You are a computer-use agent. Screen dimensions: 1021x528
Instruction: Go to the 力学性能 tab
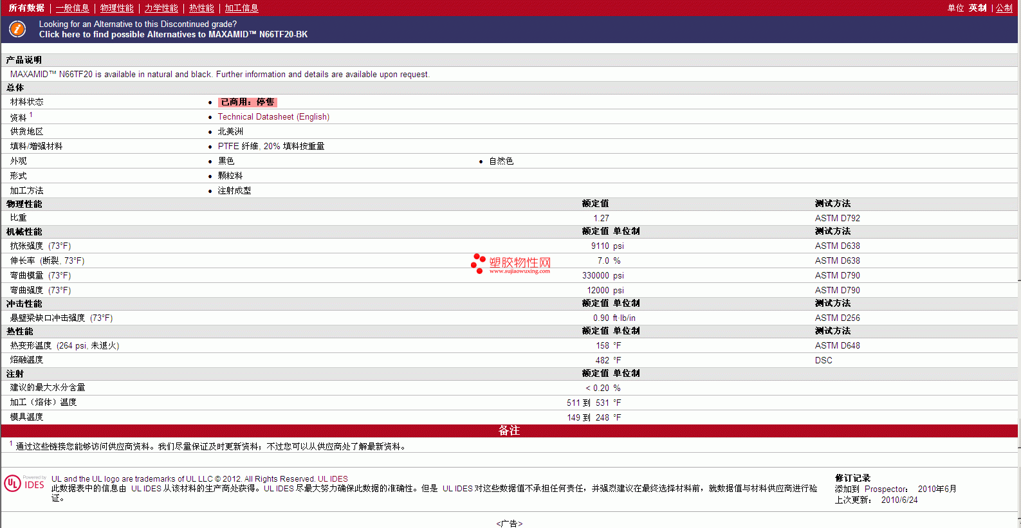coord(161,8)
